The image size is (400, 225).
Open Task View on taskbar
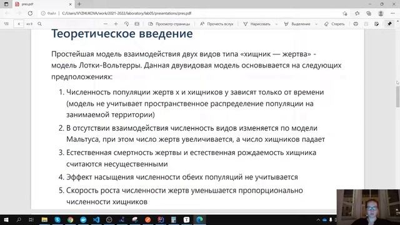[x=31, y=219]
